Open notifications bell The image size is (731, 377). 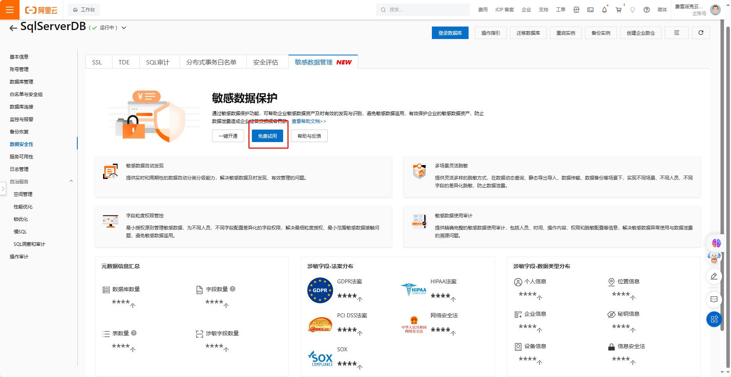[604, 10]
